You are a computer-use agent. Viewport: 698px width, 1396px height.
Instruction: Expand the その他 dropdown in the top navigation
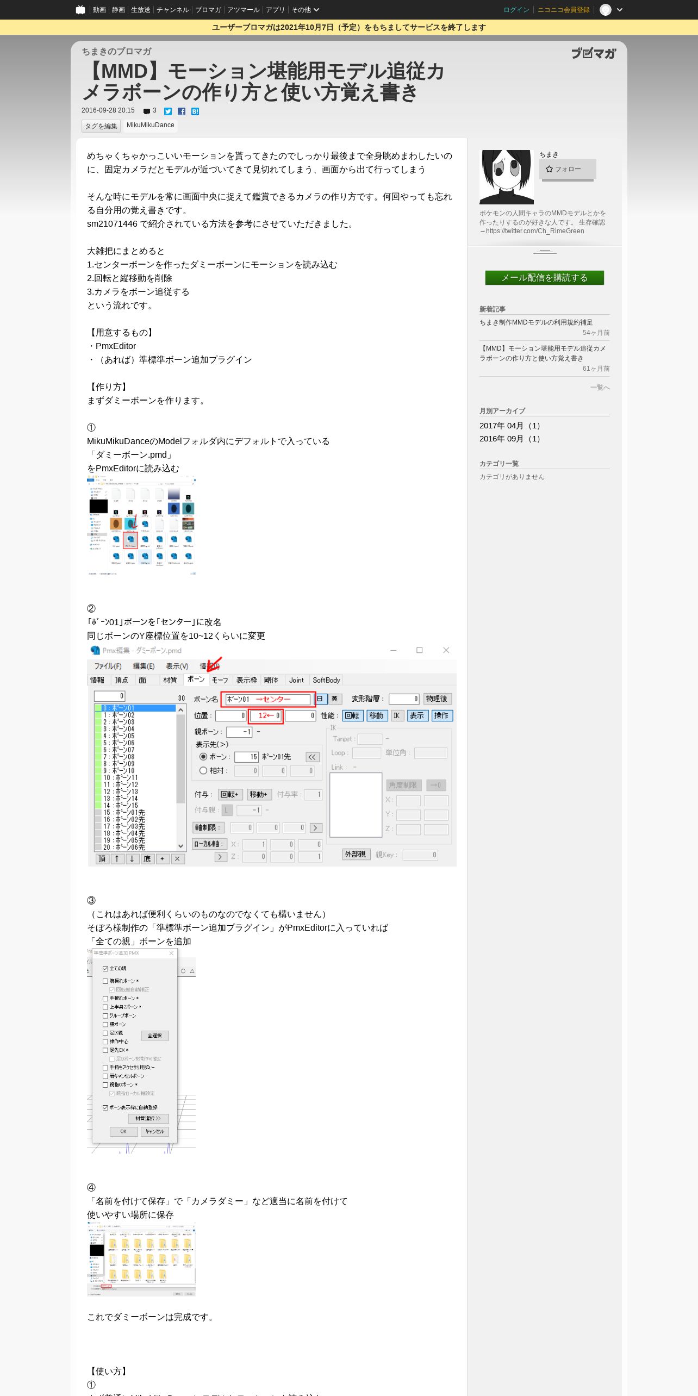[x=305, y=10]
